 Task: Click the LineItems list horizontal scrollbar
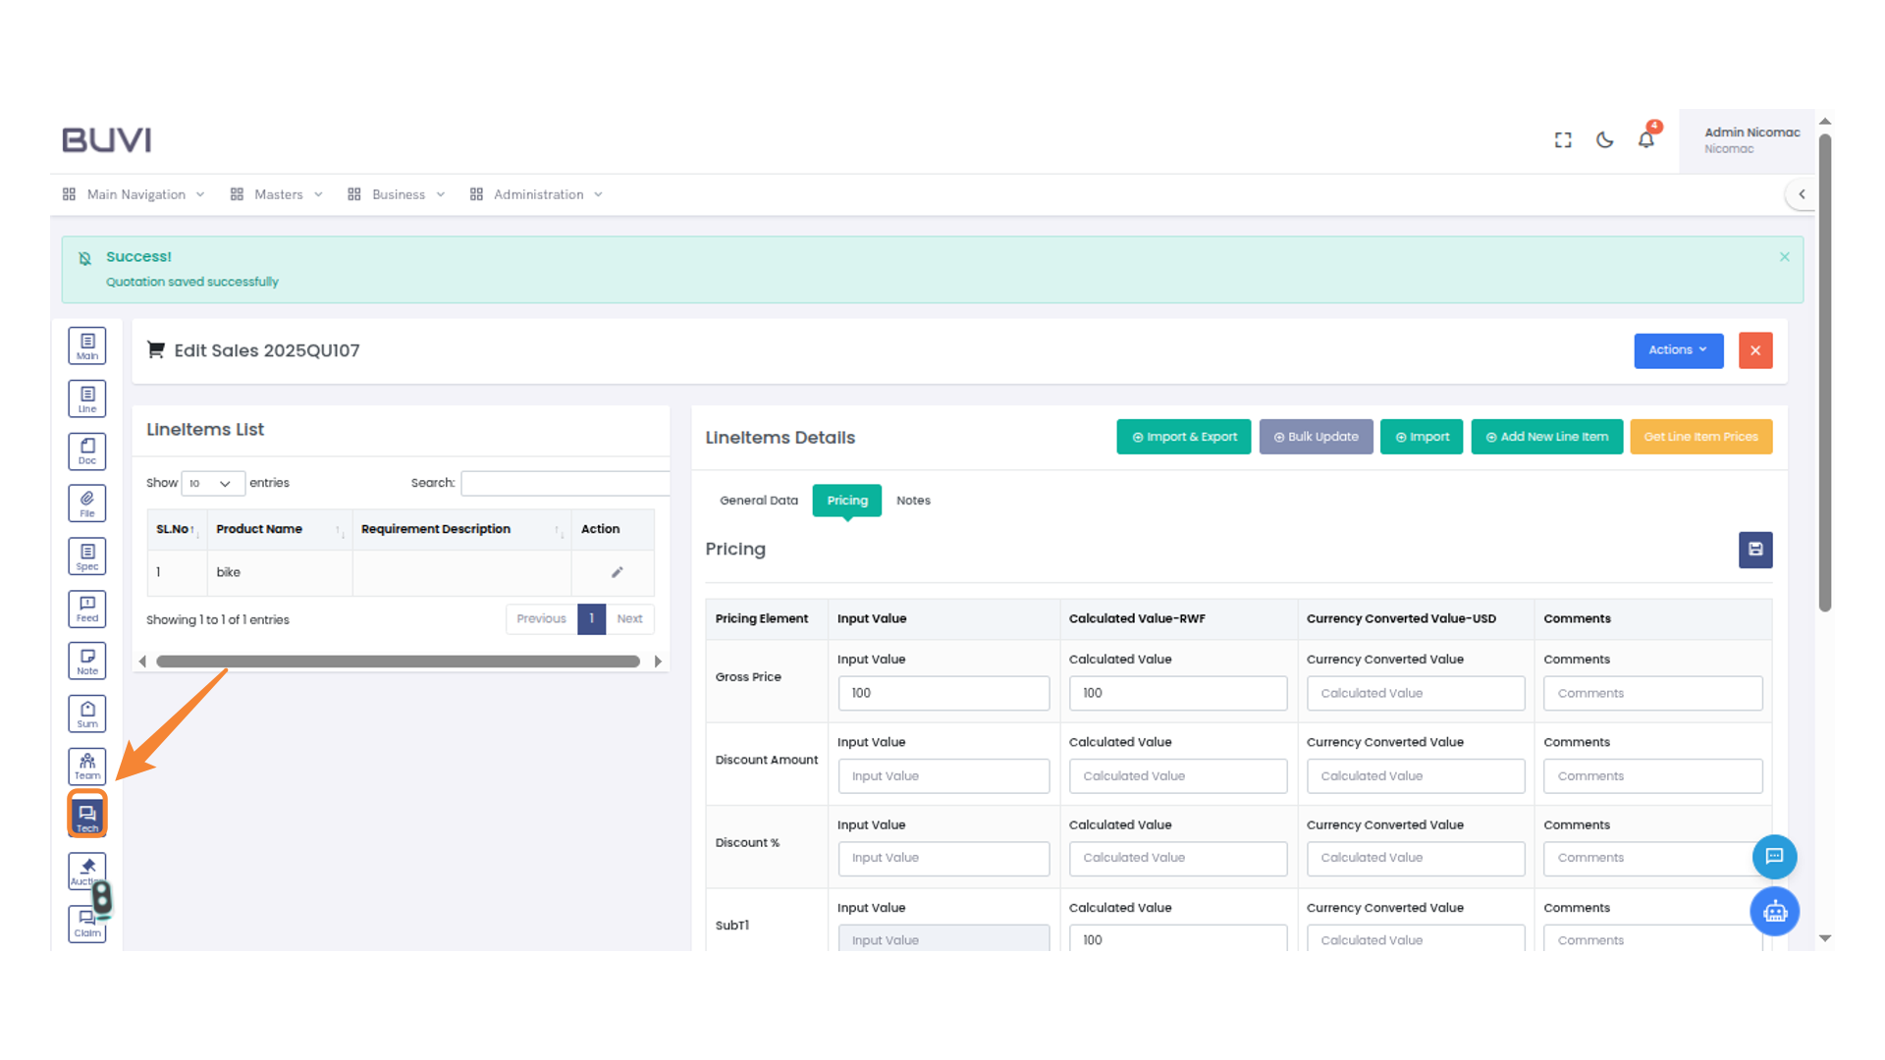click(x=398, y=662)
